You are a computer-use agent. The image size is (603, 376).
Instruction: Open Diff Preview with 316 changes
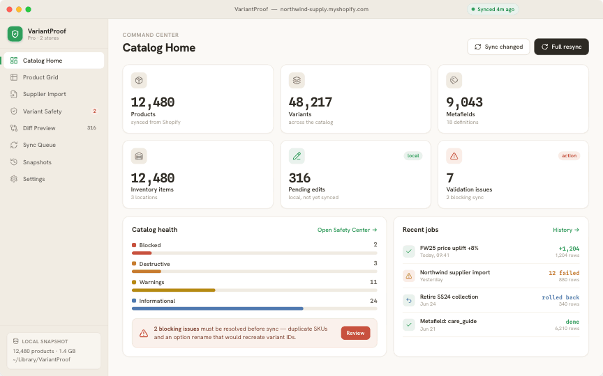pos(54,128)
